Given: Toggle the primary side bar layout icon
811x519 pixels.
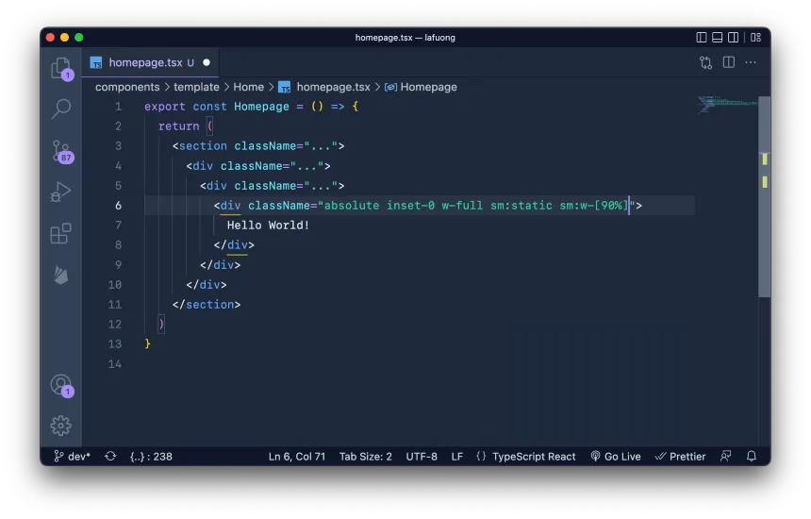Looking at the screenshot, I should coord(702,37).
